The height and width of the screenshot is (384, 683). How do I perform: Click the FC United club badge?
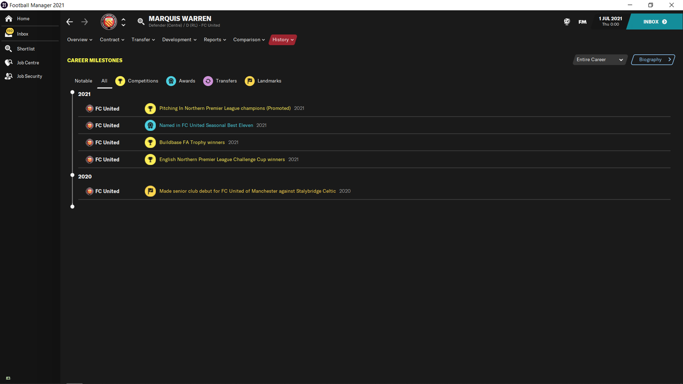(109, 22)
